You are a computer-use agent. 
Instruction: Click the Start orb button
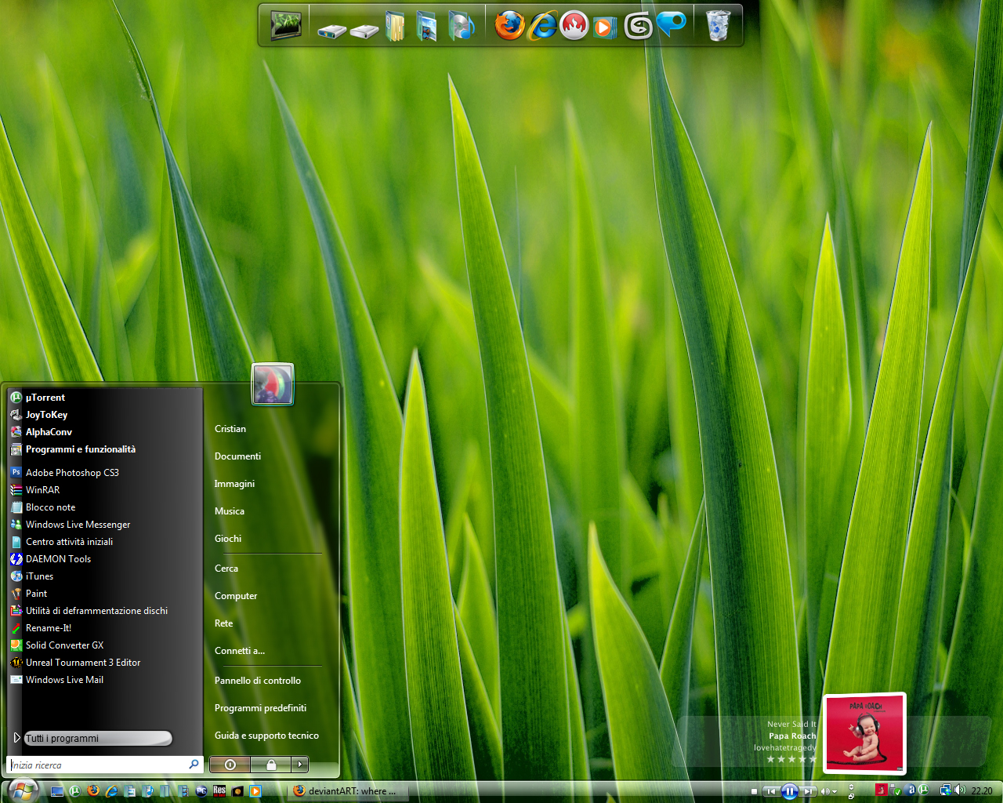23,791
